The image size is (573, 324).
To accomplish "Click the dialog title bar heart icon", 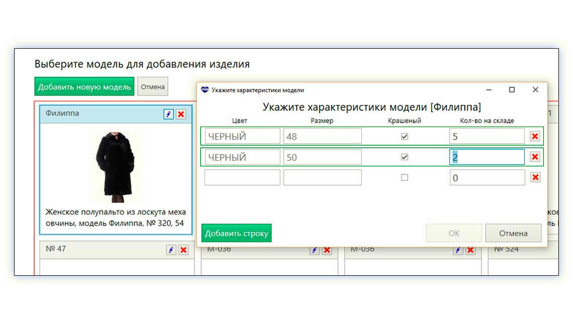I will 205,89.
